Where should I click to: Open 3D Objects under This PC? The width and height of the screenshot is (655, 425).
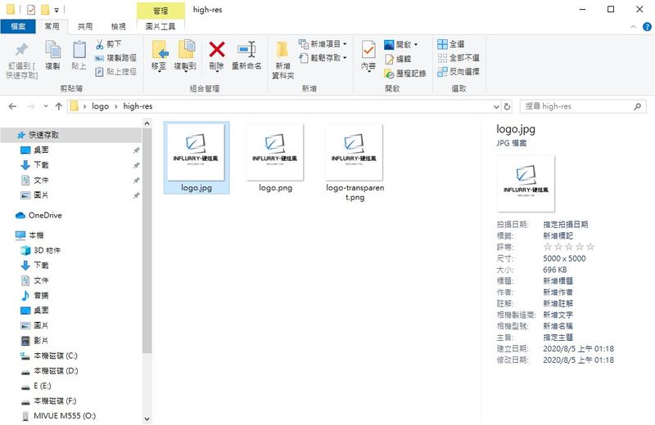[x=40, y=250]
